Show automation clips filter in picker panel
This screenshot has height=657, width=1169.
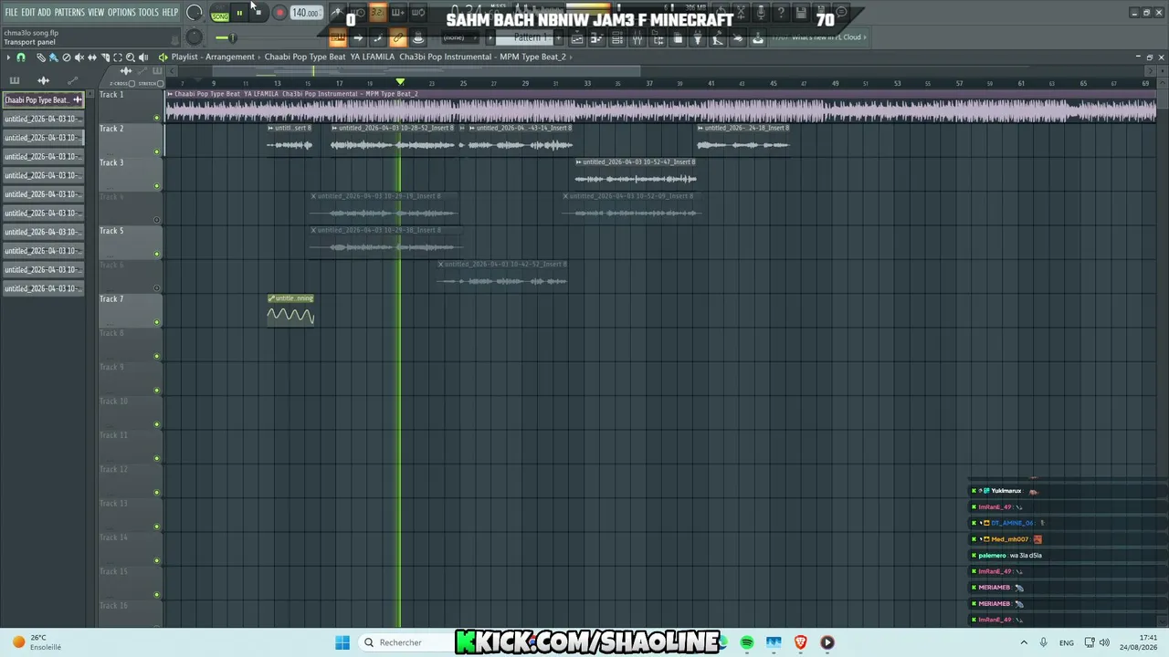[x=72, y=80]
